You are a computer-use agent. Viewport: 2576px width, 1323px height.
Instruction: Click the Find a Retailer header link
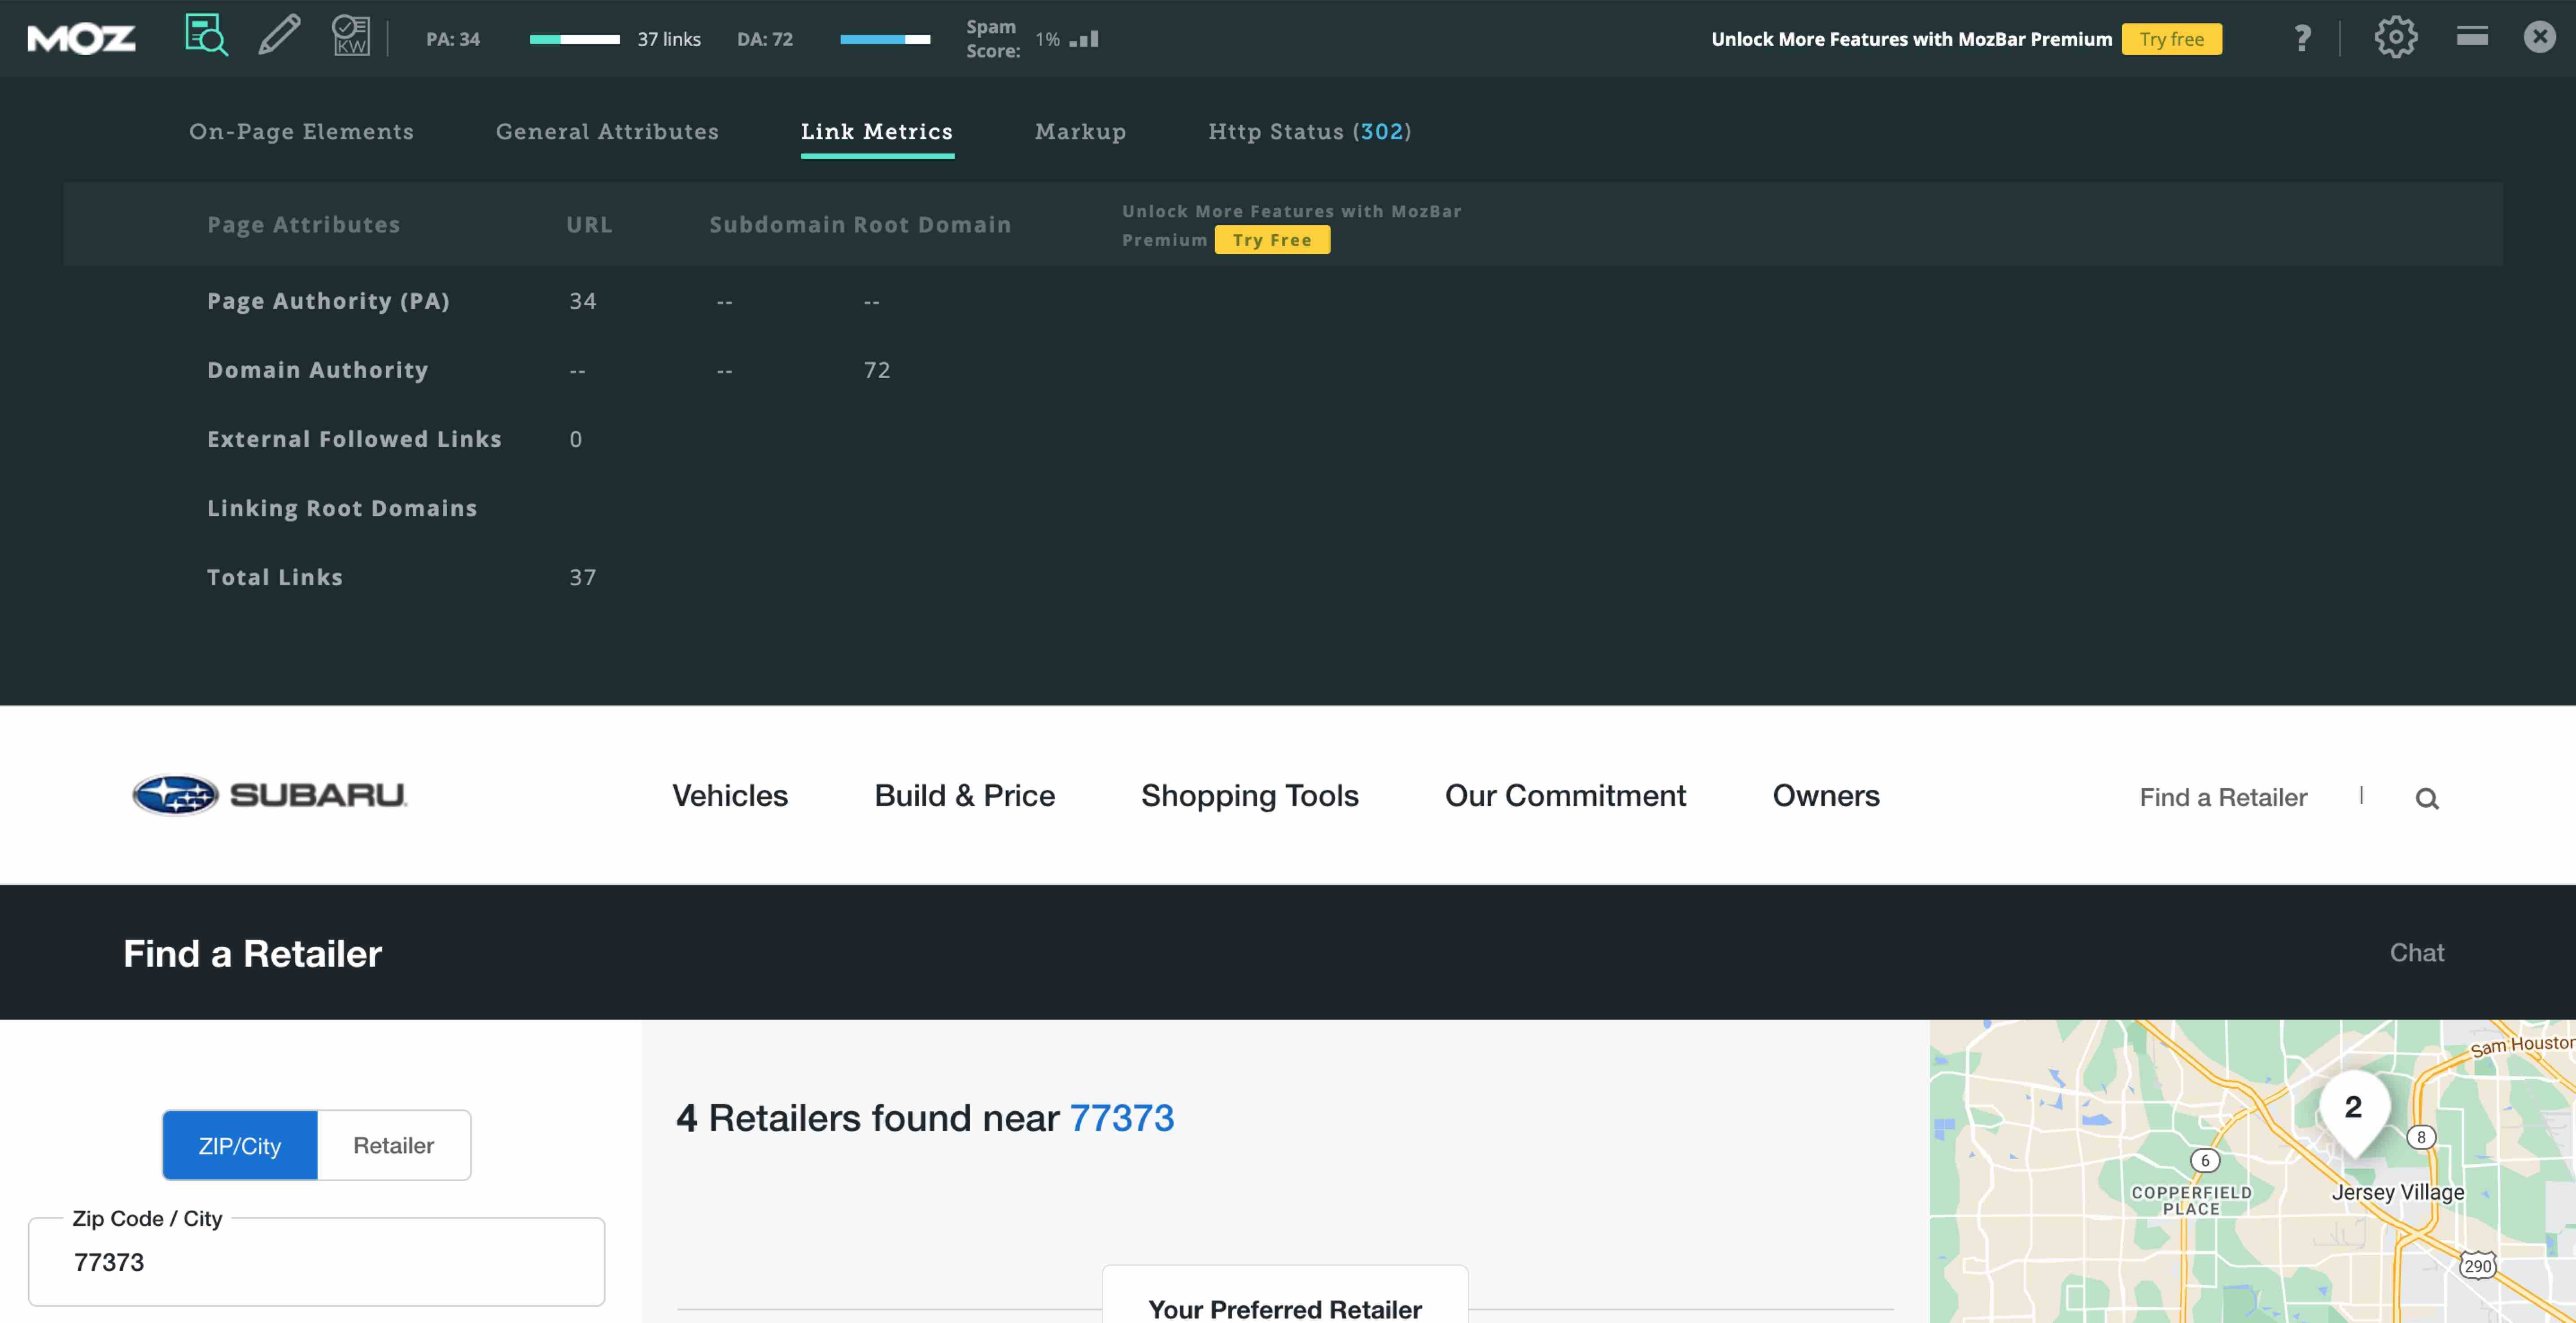point(2222,797)
